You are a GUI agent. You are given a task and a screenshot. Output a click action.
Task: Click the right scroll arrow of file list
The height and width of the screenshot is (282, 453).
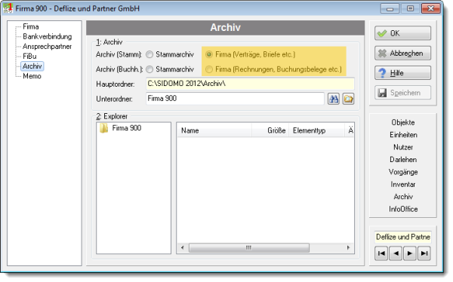coord(348,247)
